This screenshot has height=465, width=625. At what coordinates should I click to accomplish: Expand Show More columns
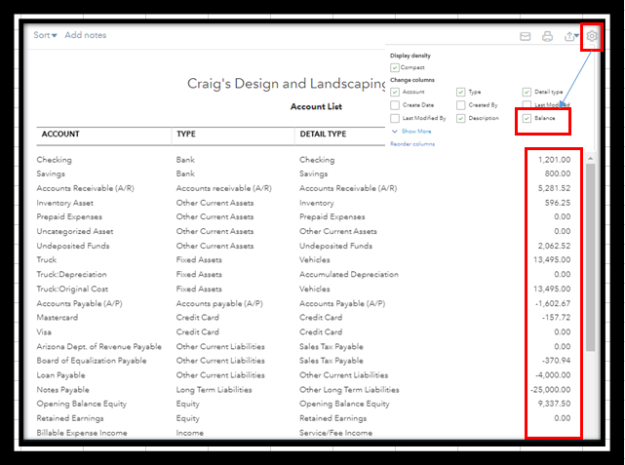pyautogui.click(x=411, y=131)
